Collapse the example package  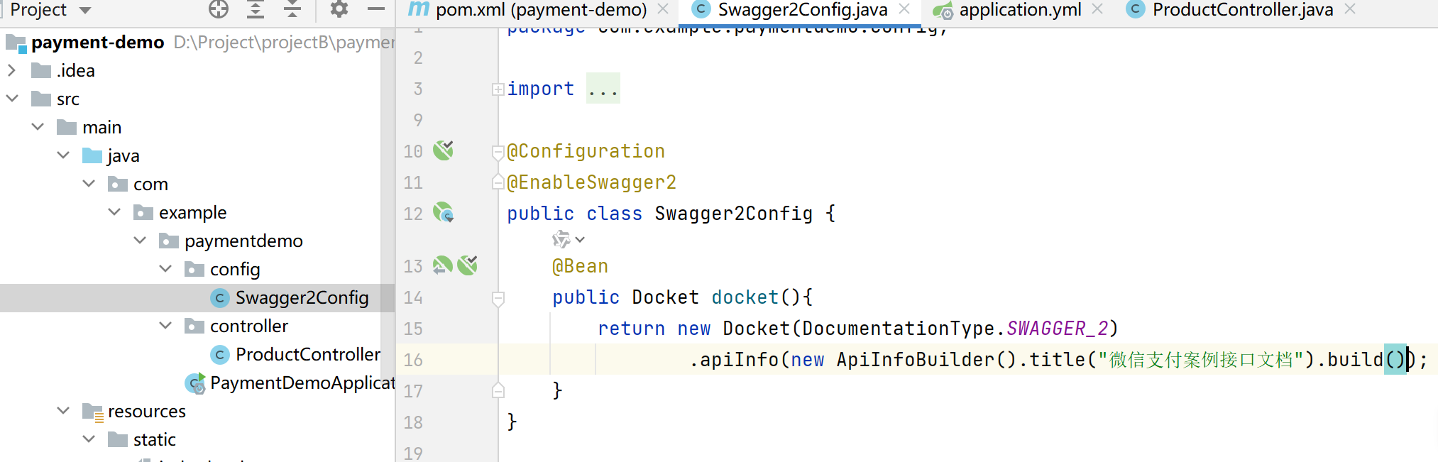point(114,212)
